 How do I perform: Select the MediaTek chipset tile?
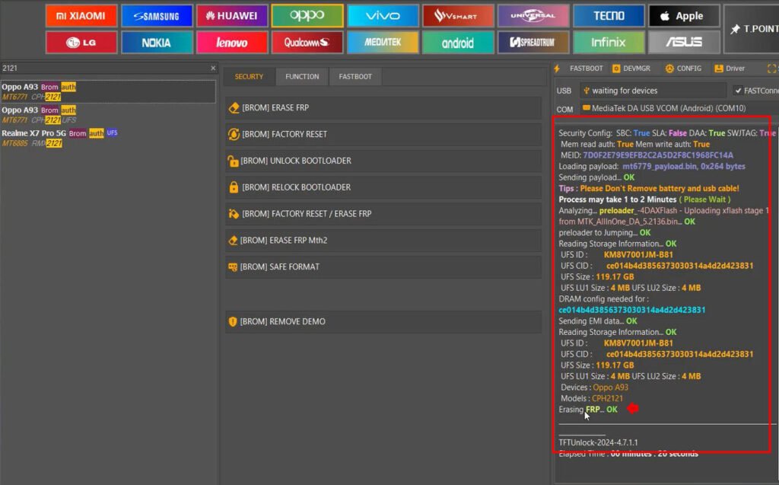383,43
